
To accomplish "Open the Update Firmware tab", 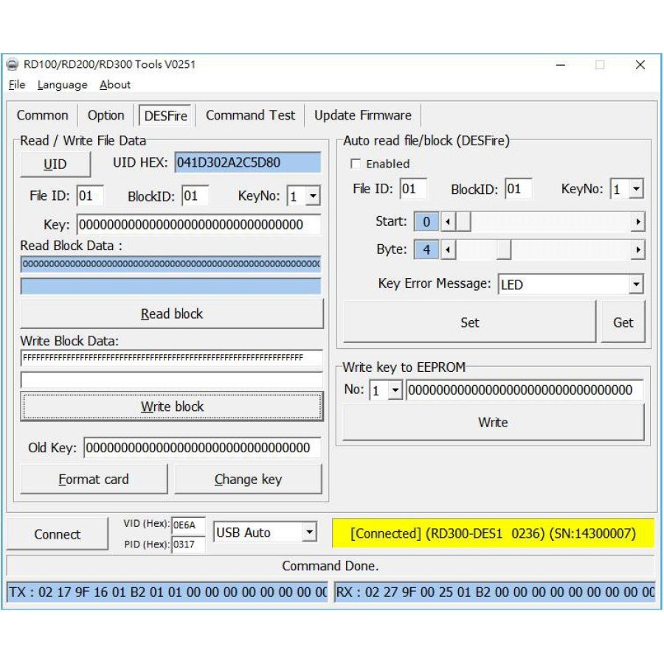I will pos(362,115).
